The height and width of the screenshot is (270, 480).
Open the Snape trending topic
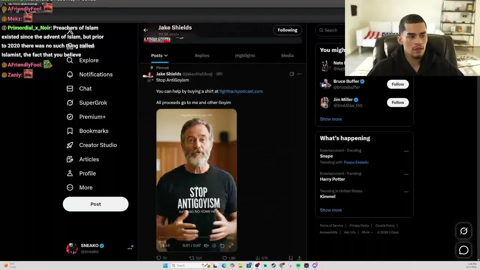pos(326,156)
